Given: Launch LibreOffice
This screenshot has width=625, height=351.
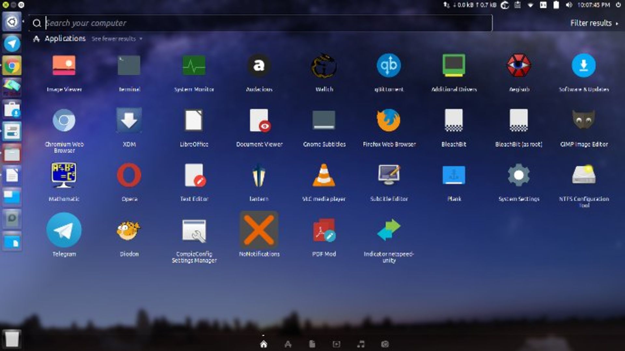Looking at the screenshot, I should tap(194, 120).
